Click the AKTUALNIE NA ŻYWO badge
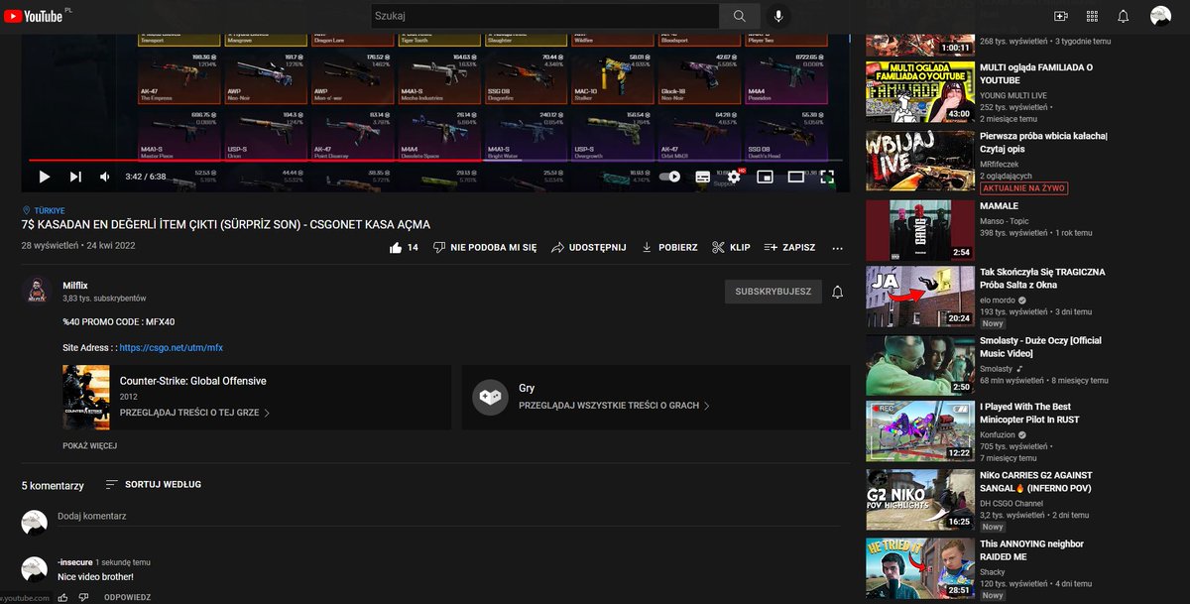The width and height of the screenshot is (1190, 604). (x=1023, y=188)
